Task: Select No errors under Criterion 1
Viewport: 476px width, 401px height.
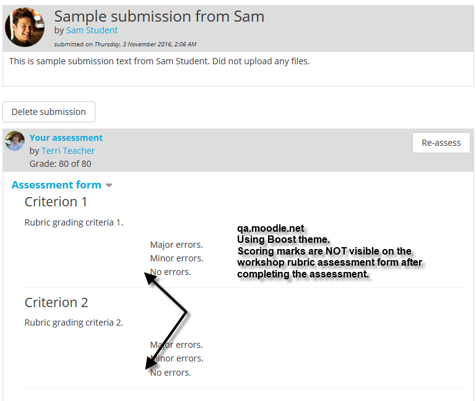Action: [171, 272]
